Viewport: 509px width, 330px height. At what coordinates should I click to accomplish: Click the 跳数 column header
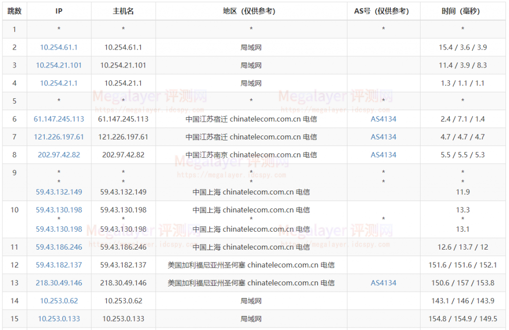click(14, 11)
